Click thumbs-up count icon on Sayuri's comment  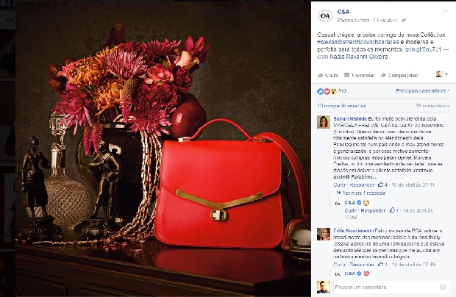tap(382, 185)
